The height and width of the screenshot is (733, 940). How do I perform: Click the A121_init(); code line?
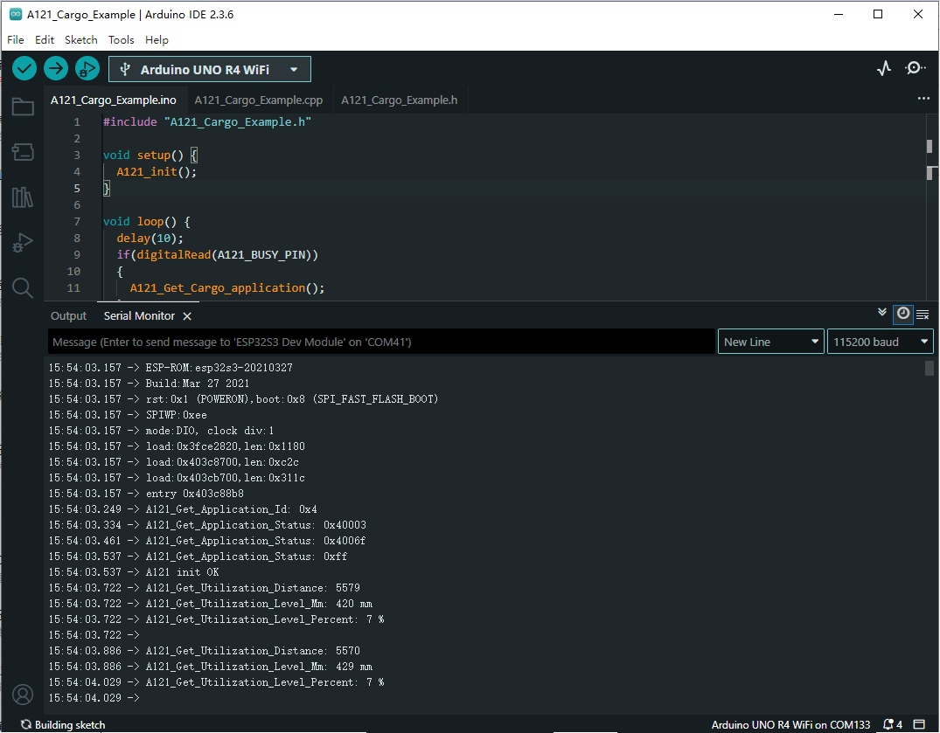pyautogui.click(x=157, y=171)
